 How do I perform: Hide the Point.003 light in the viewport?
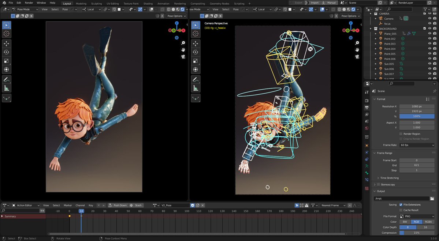coord(429,43)
